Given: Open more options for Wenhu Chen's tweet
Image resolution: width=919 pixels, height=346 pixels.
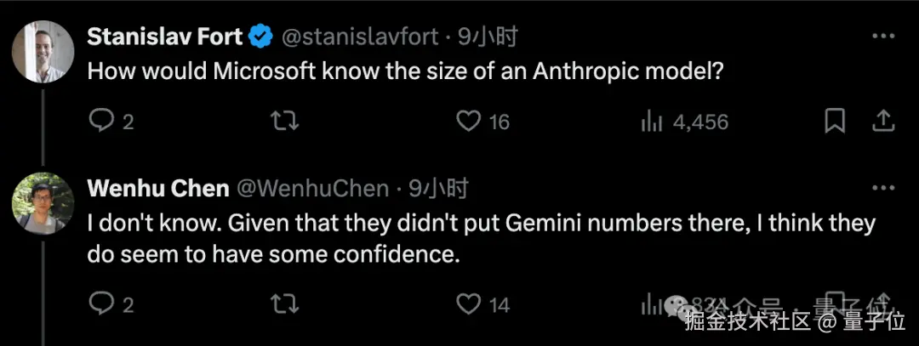Looking at the screenshot, I should (884, 189).
